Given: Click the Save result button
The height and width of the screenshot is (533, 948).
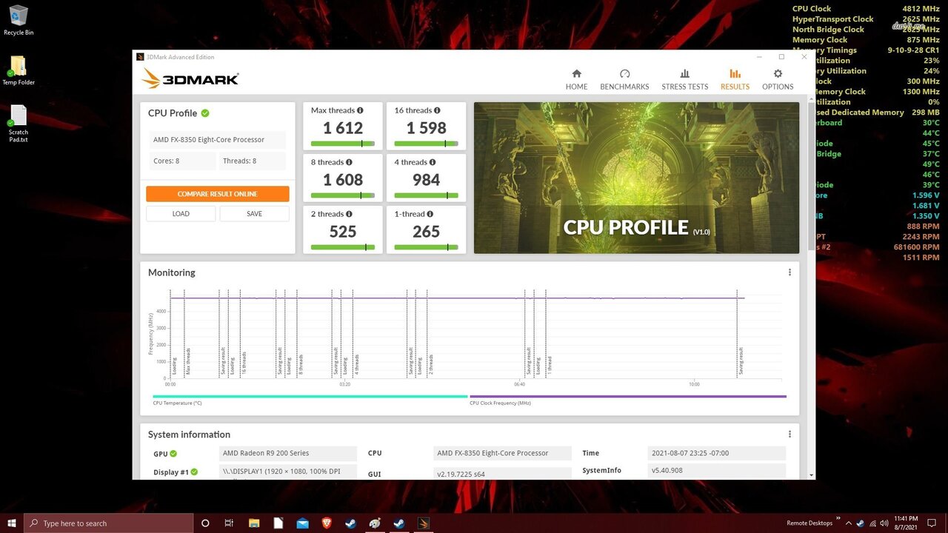Looking at the screenshot, I should (x=254, y=214).
